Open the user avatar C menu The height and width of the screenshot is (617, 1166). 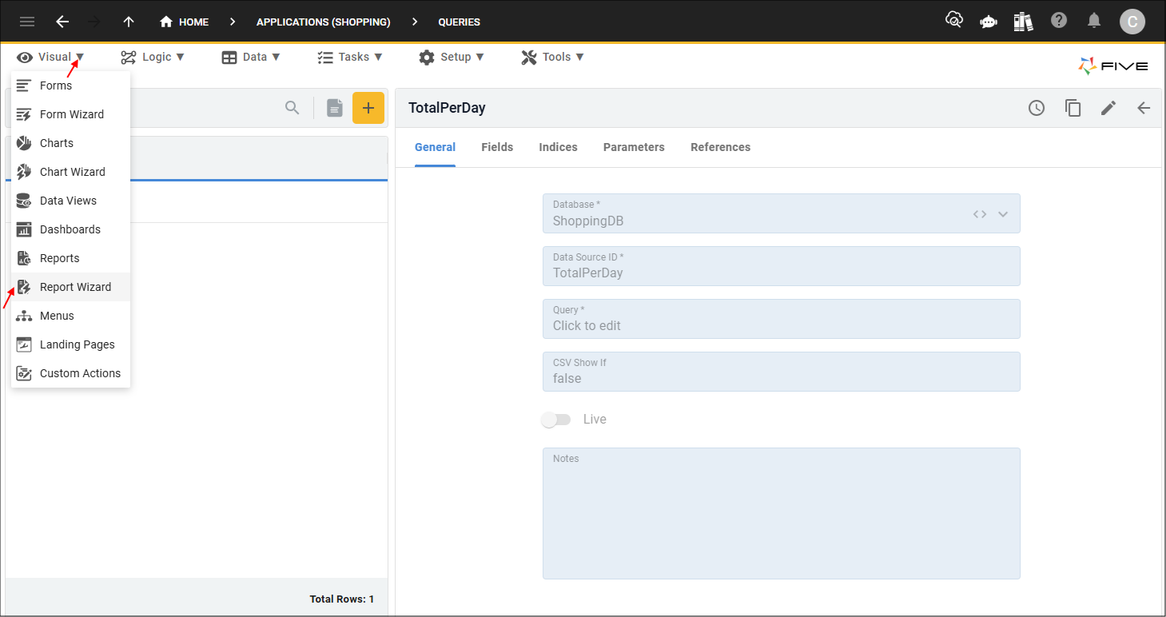(1132, 22)
